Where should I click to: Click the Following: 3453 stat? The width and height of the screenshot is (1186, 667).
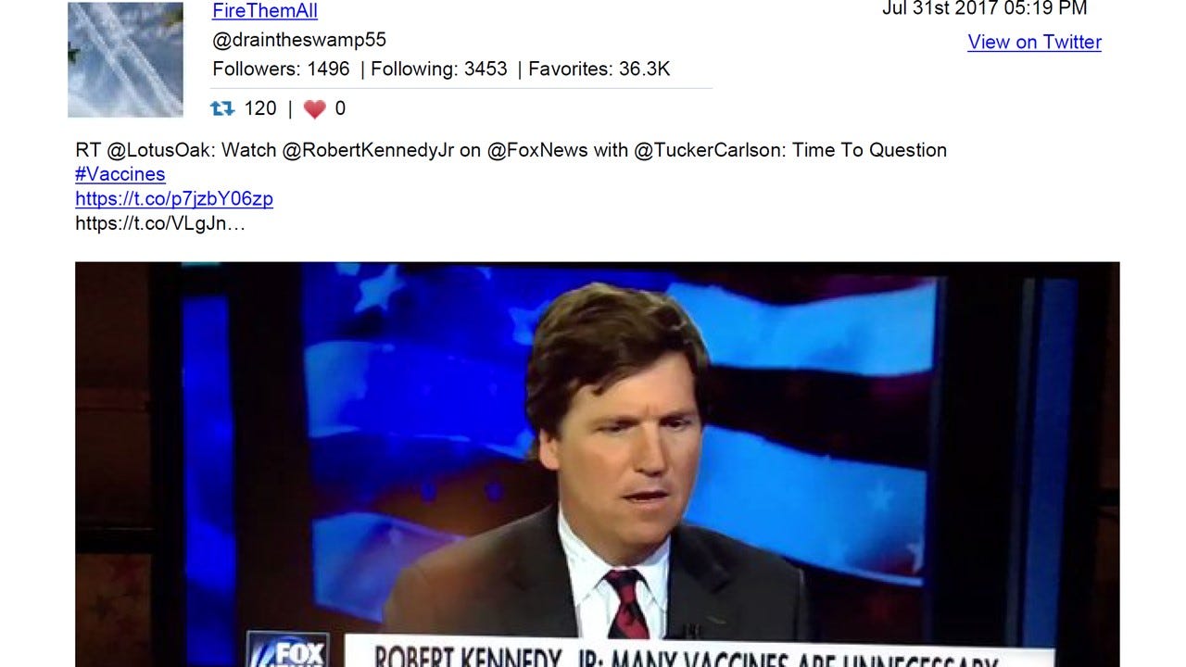tap(439, 69)
